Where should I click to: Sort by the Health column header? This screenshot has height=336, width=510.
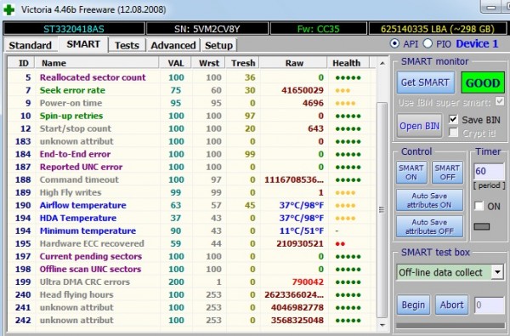point(348,63)
